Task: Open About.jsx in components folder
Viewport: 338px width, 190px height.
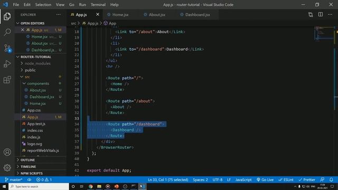Action: point(37,90)
